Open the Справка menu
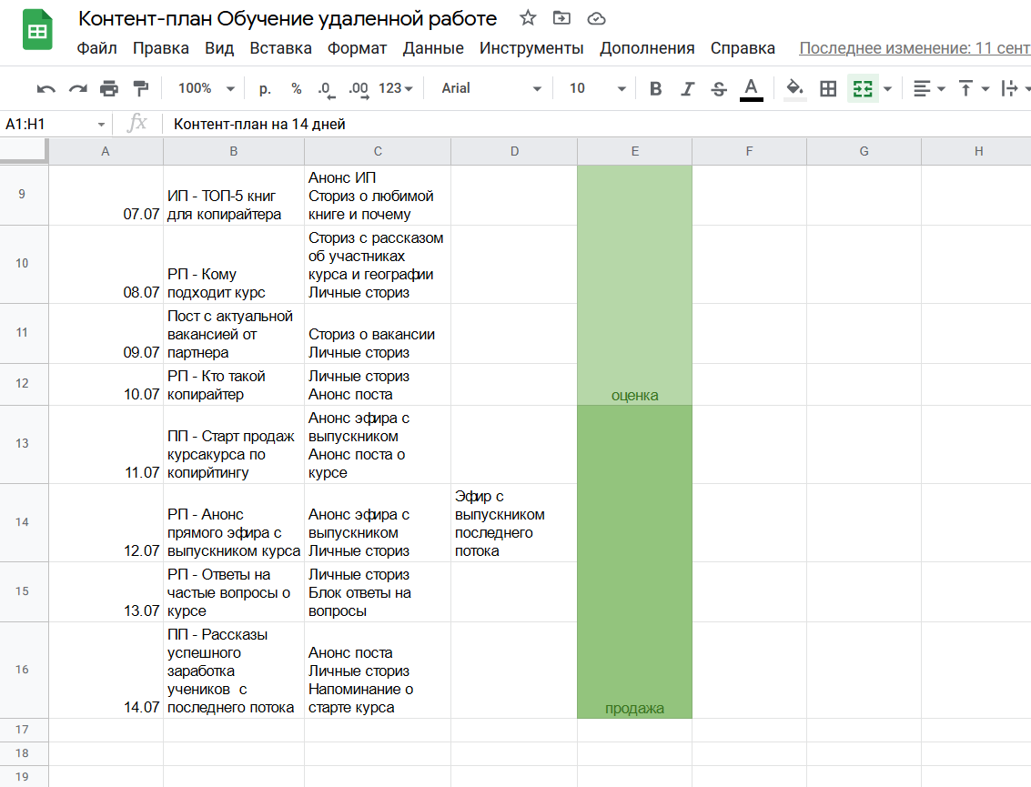Viewport: 1031px width, 787px height. (x=743, y=48)
